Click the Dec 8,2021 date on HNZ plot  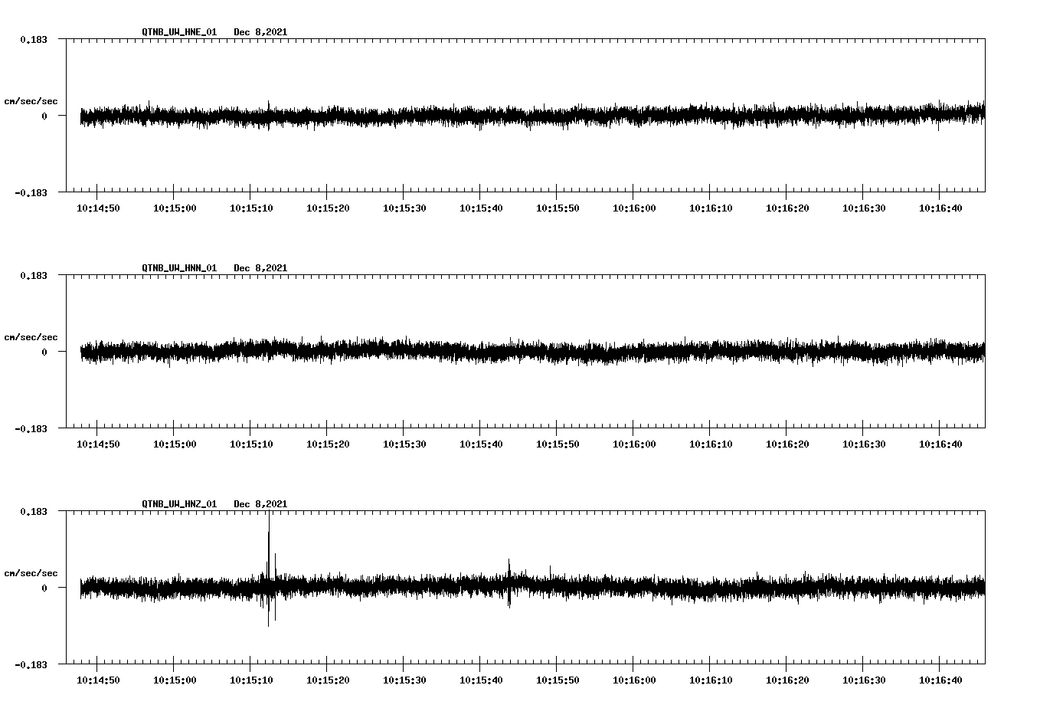click(260, 504)
